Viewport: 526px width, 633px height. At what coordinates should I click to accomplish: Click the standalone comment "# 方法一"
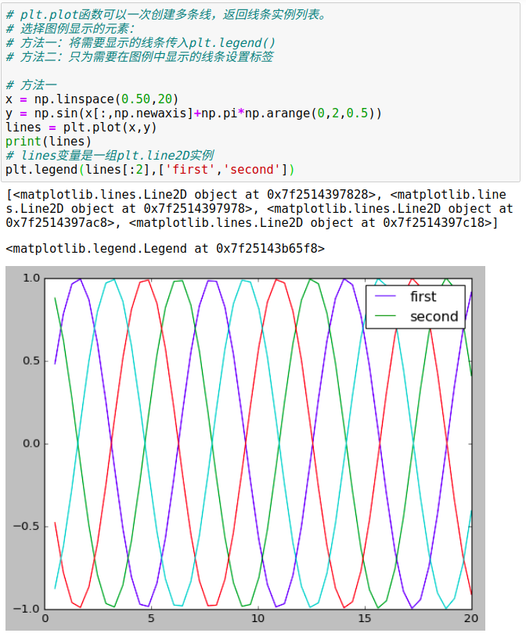click(x=31, y=85)
